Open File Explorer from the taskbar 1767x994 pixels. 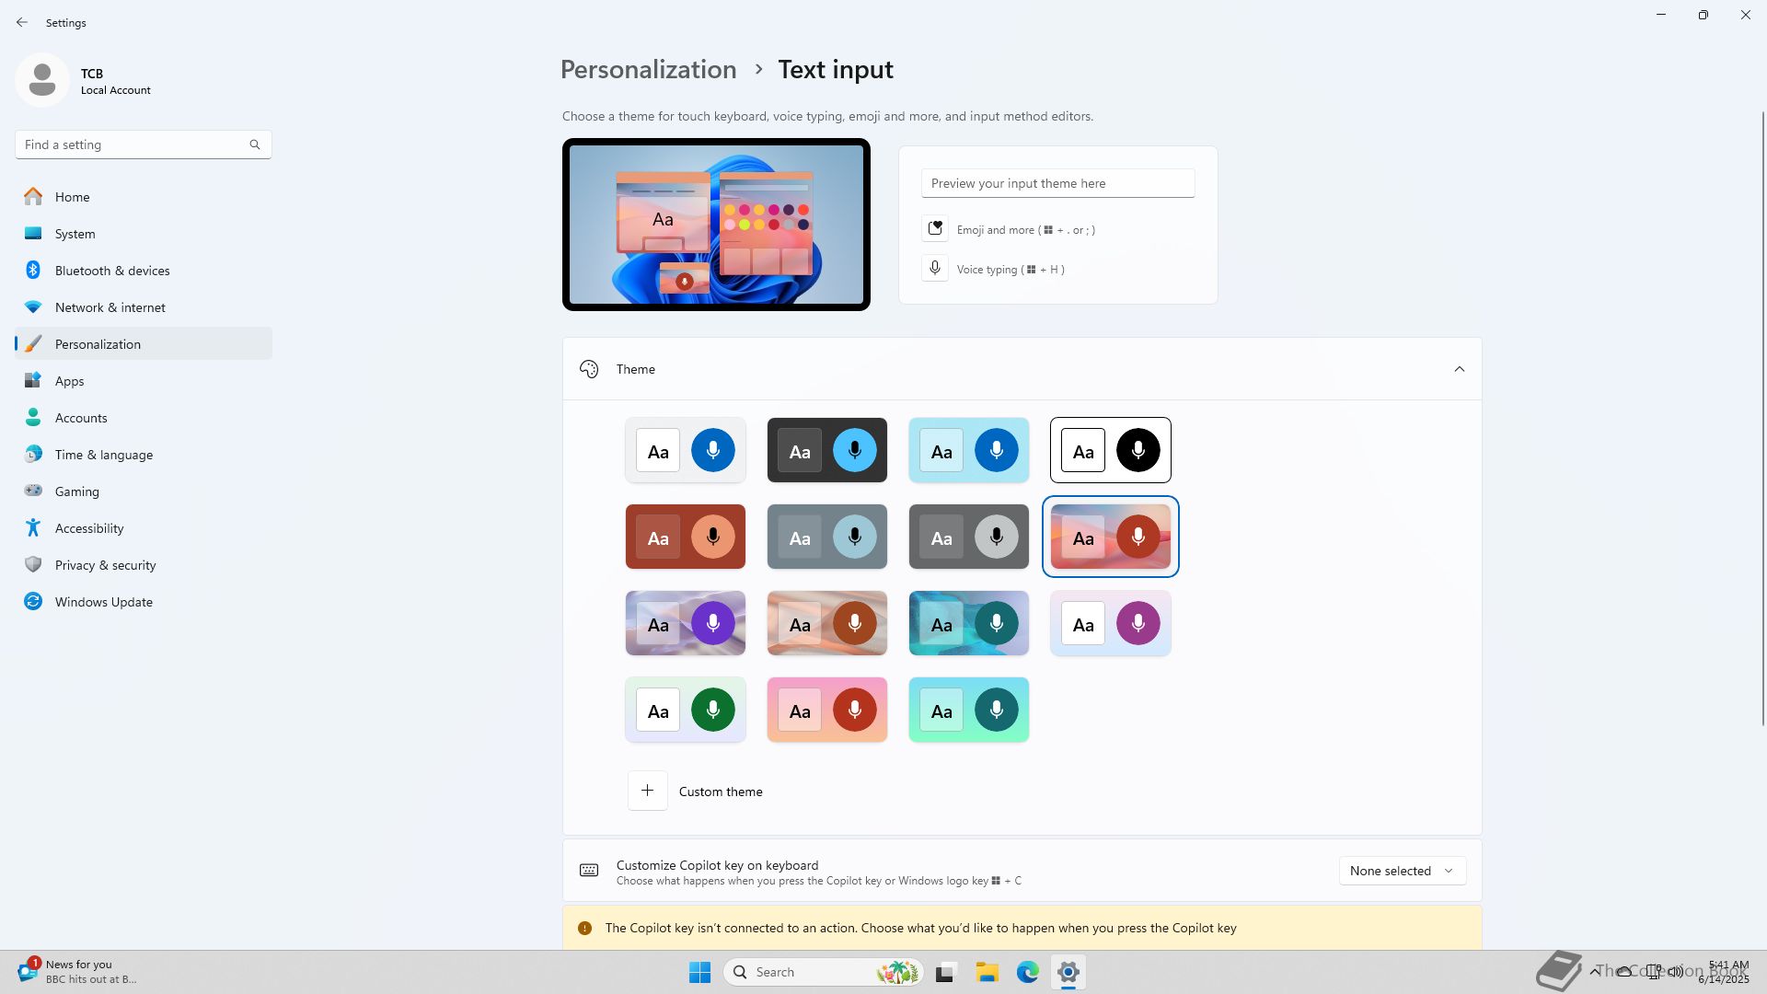tap(987, 972)
